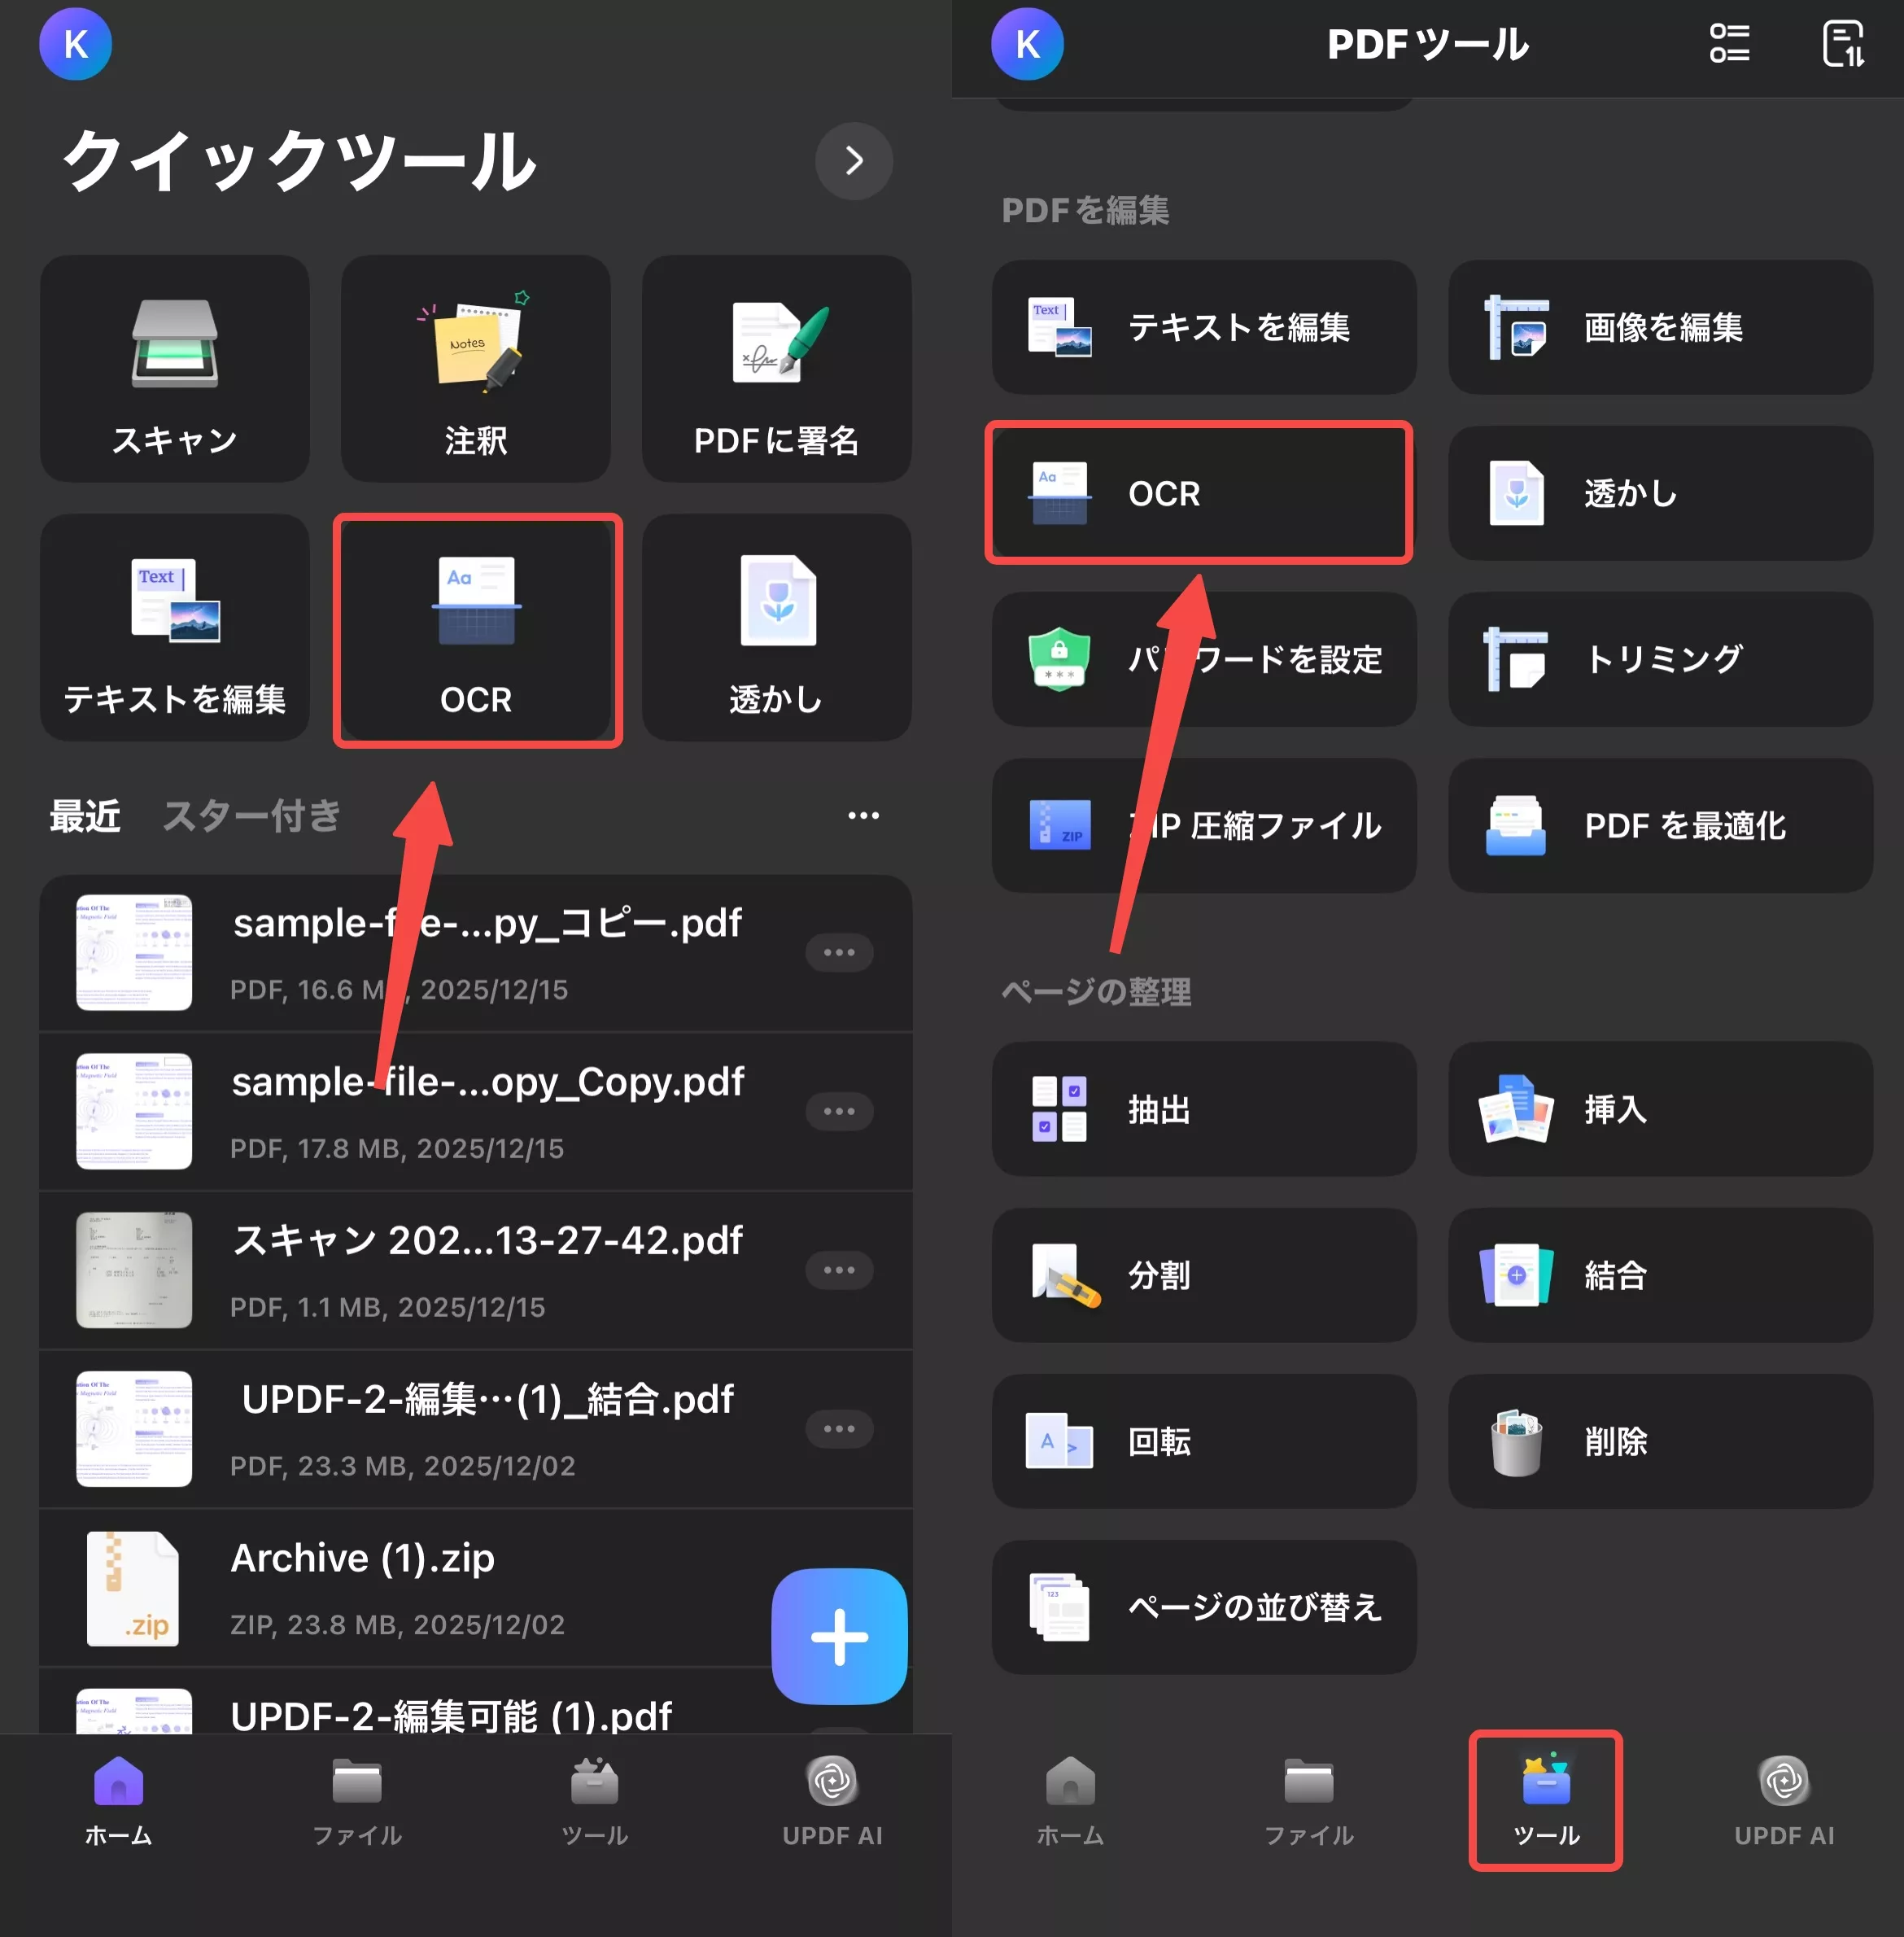Open the PDF を最適化 optimize tool
Viewport: 1904px width, 1937px height.
[x=1660, y=826]
